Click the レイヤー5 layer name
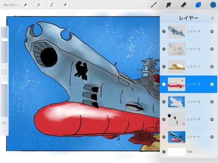218x163 pixels. tap(193, 119)
